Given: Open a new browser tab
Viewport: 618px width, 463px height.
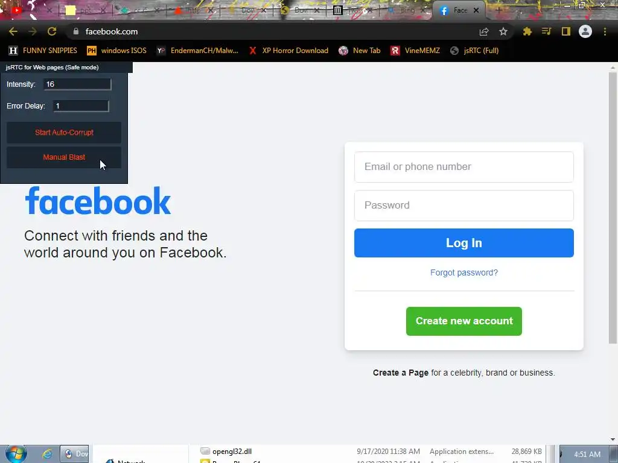Looking at the screenshot, I should pyautogui.click(x=498, y=10).
